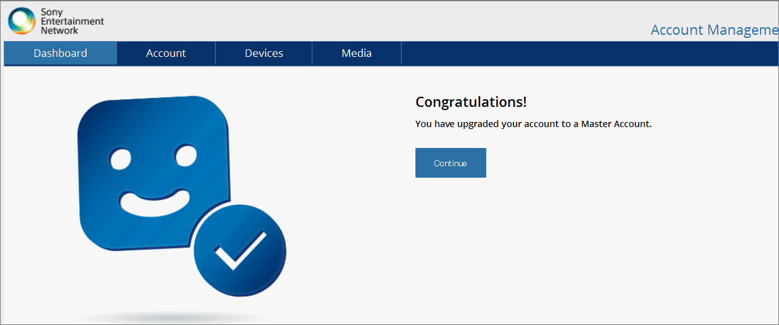Viewport: 779px width, 325px height.
Task: Click the Congratulations! heading
Action: [470, 102]
